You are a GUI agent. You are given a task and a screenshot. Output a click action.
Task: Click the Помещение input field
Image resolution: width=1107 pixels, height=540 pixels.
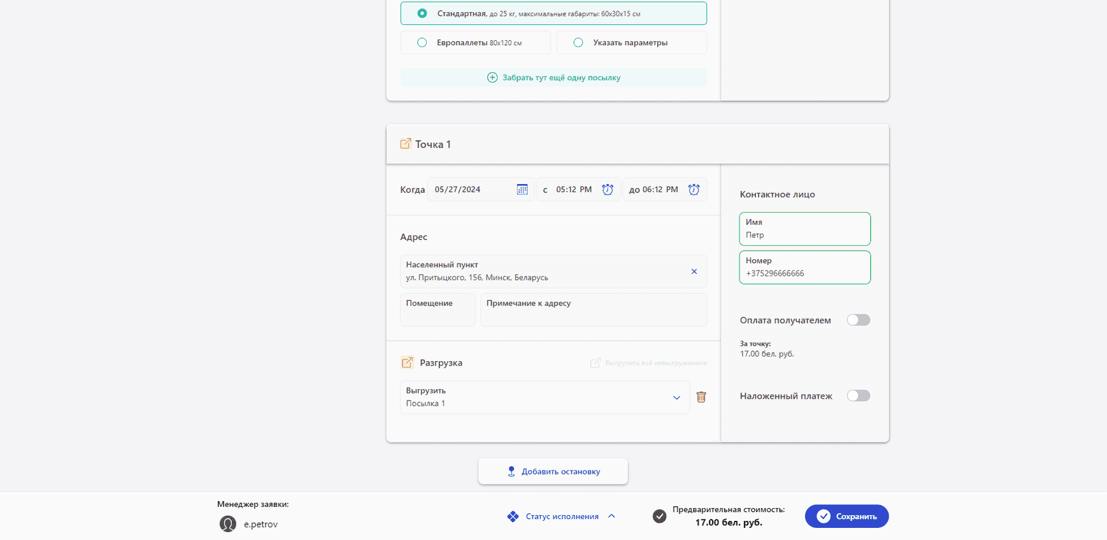coord(438,309)
